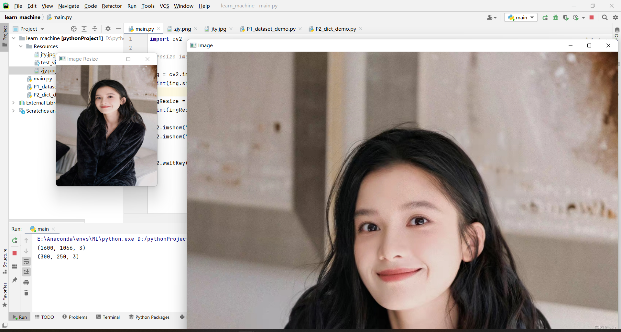Open the Navigate menu
The height and width of the screenshot is (332, 621).
pyautogui.click(x=69, y=6)
